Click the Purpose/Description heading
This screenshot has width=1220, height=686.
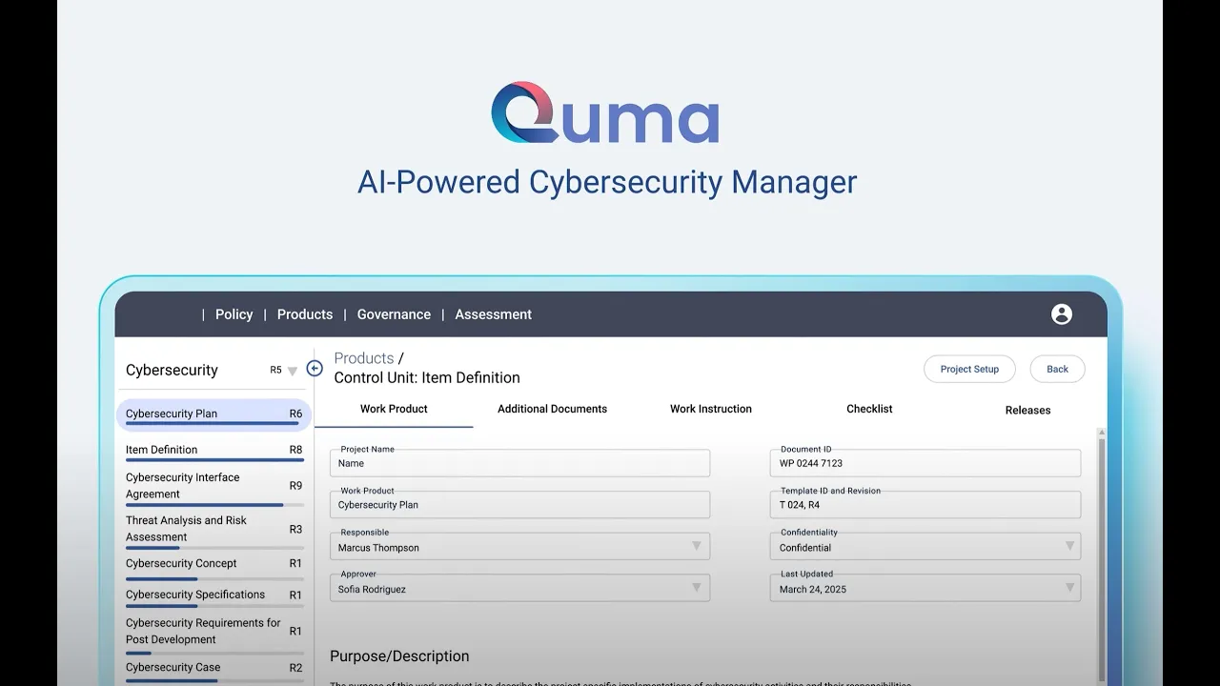coord(399,656)
